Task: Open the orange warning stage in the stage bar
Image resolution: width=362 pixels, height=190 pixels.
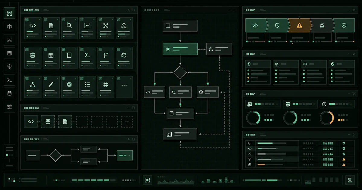Action: [x=299, y=25]
